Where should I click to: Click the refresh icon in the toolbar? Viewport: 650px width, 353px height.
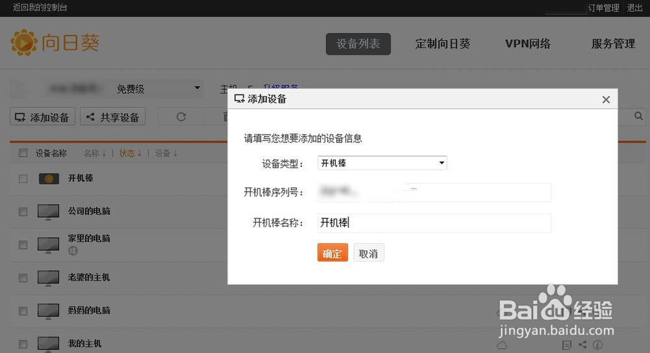tap(181, 117)
